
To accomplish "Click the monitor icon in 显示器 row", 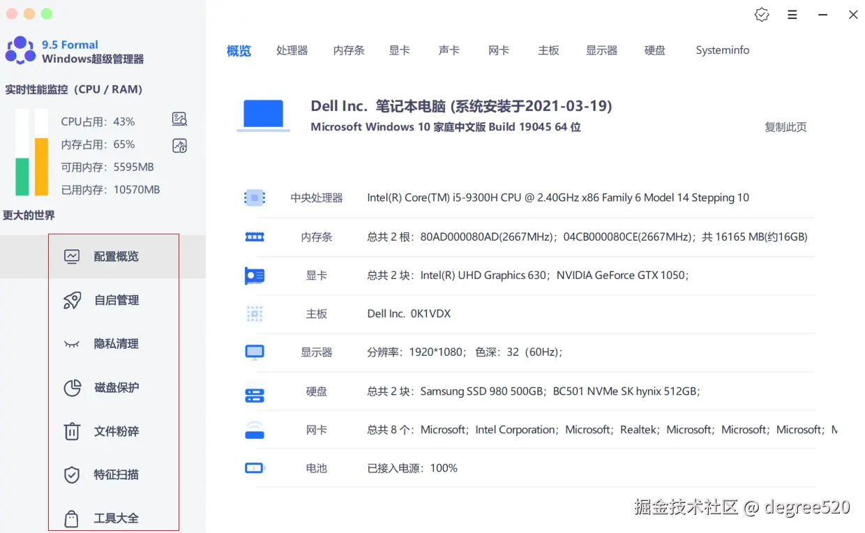I will point(255,352).
